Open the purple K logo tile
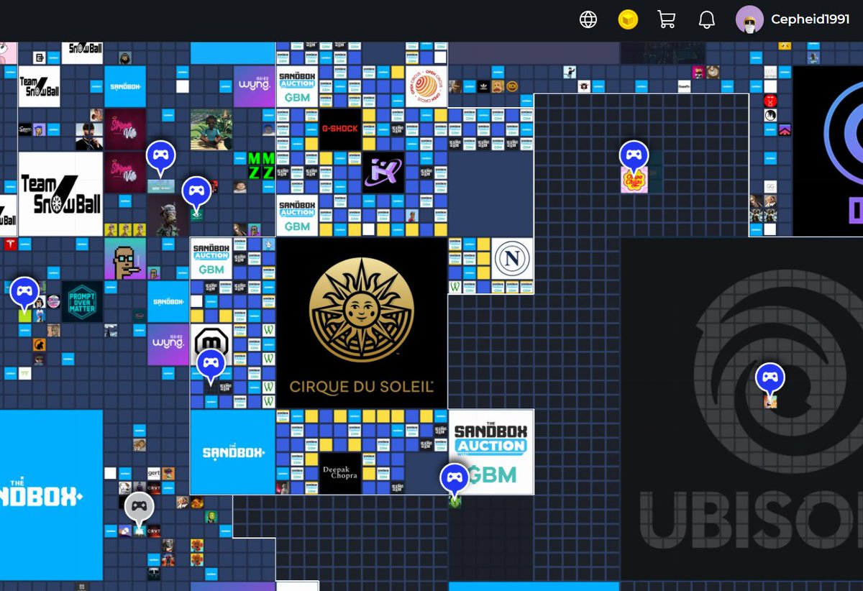Screen dimensions: 863x591 click(383, 173)
